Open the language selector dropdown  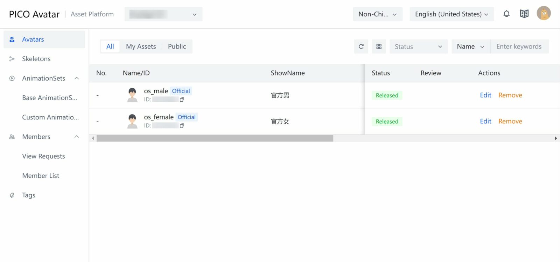click(451, 14)
